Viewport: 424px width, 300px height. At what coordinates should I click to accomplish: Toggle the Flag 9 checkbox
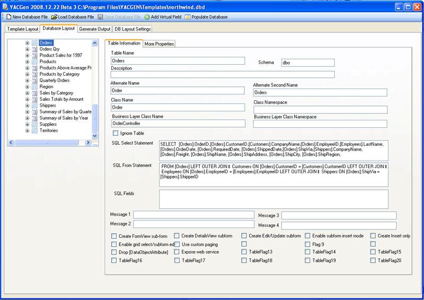pos(307,244)
